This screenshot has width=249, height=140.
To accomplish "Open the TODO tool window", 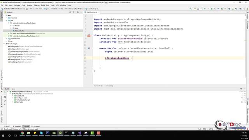I will (7, 126).
